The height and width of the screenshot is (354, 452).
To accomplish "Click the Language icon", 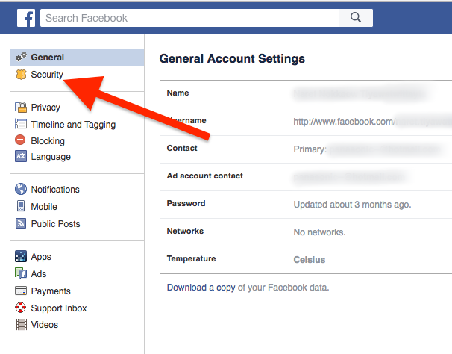I will pyautogui.click(x=21, y=156).
